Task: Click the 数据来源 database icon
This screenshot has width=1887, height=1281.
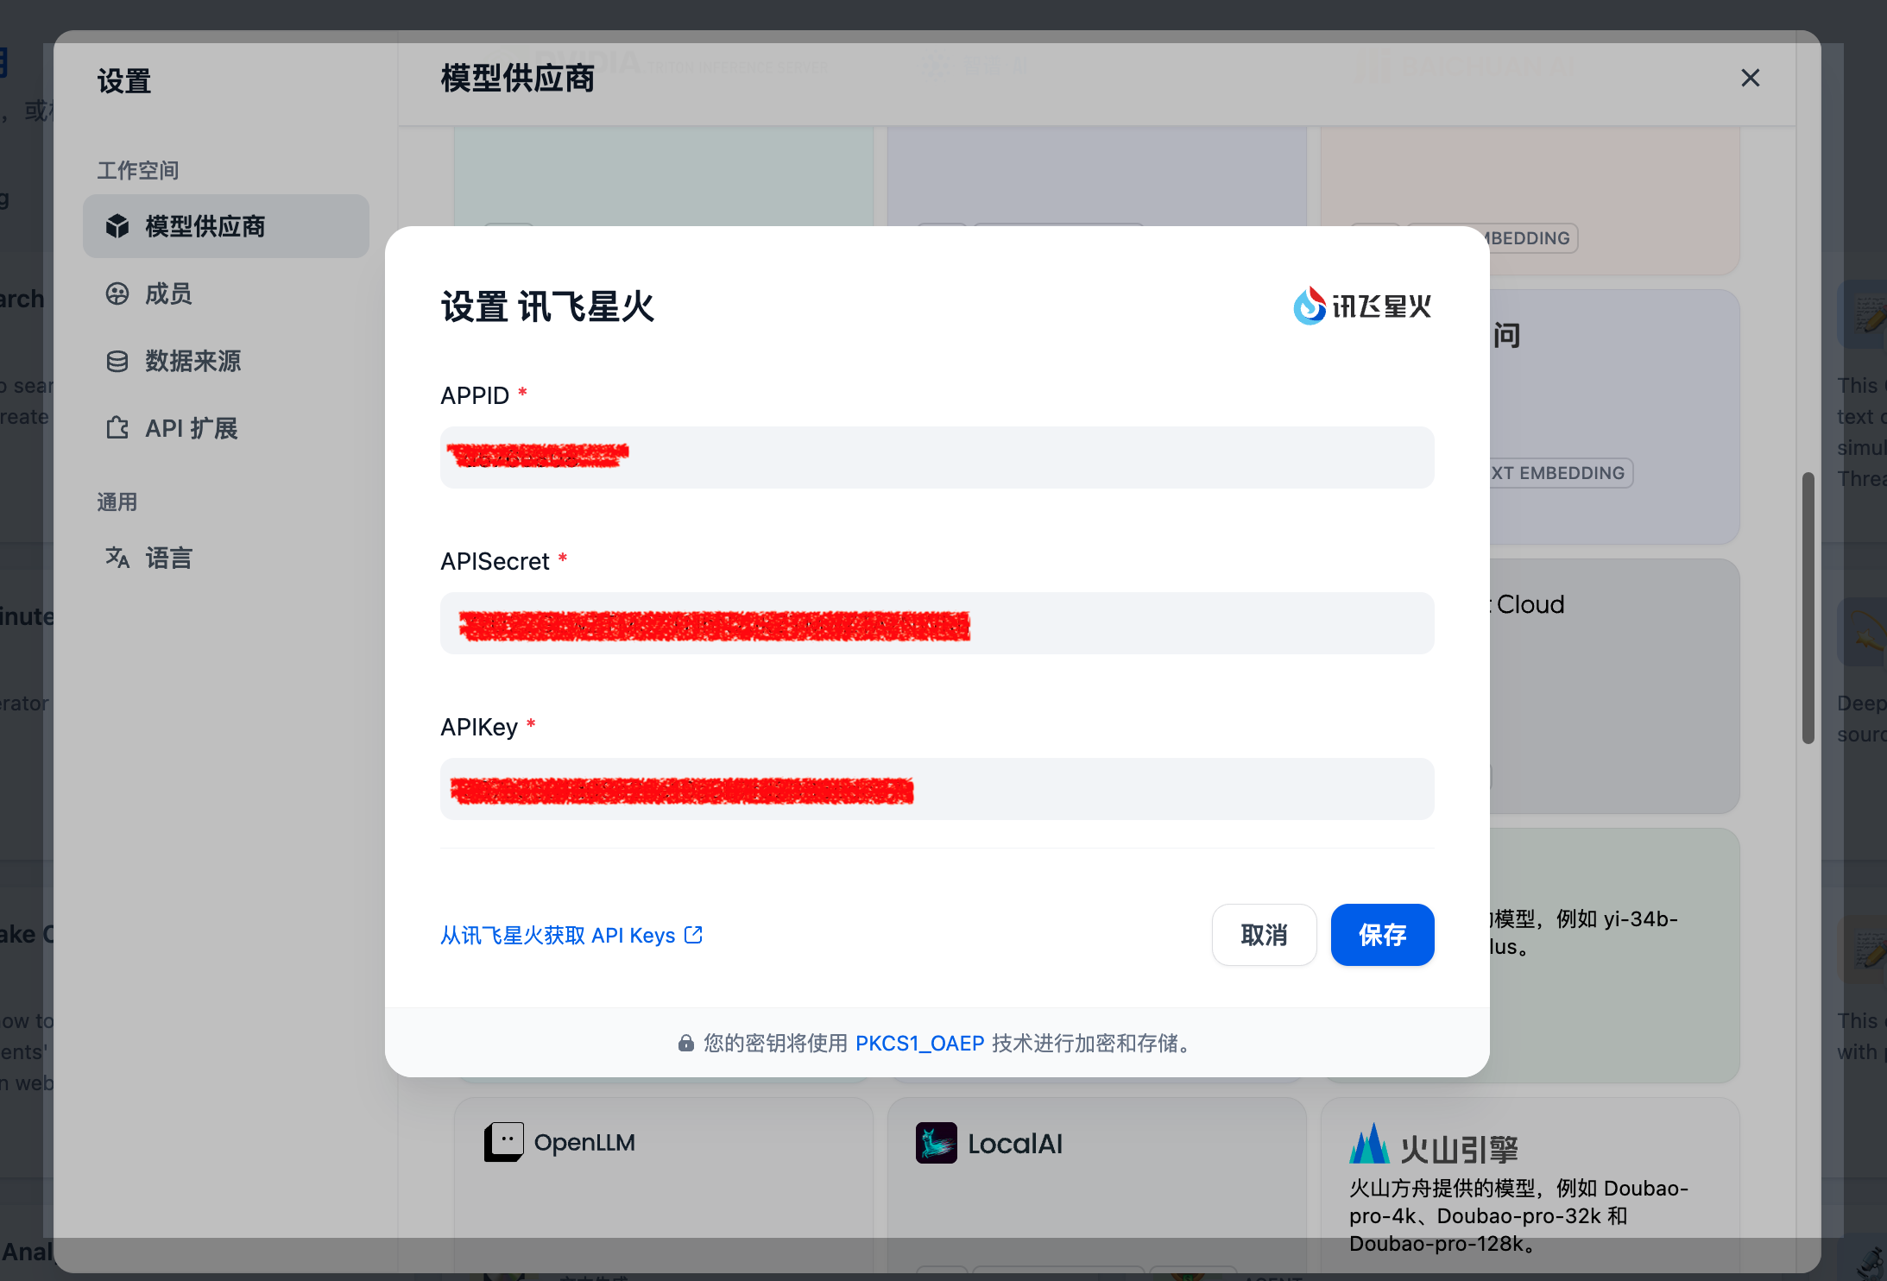Action: pyautogui.click(x=117, y=361)
